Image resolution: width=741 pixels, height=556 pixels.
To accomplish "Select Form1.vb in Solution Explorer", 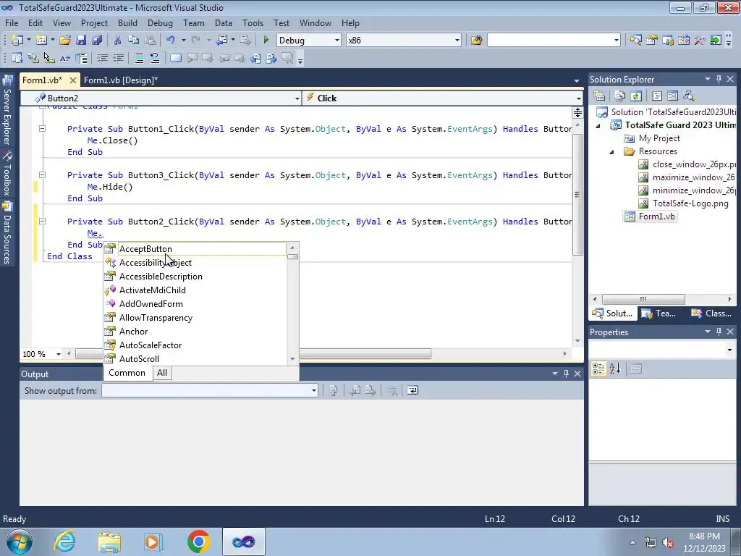I will click(x=656, y=216).
